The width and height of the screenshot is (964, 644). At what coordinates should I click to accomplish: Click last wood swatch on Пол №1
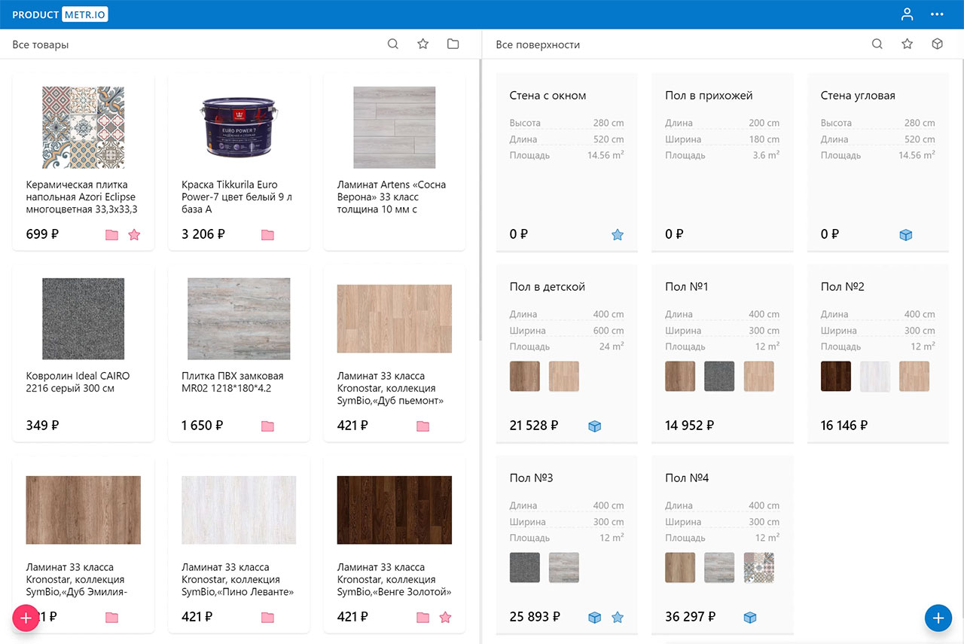pos(758,377)
